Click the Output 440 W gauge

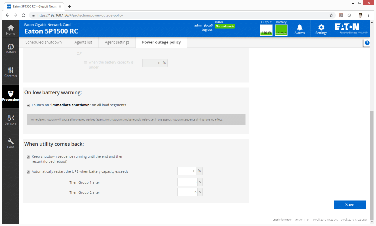[x=266, y=30]
